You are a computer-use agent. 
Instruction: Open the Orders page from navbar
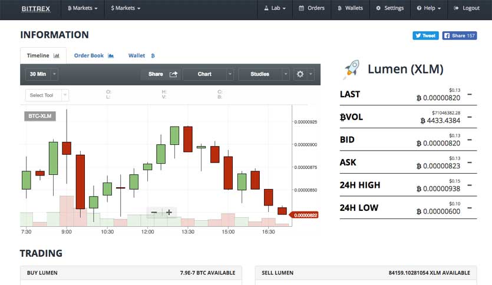312,8
